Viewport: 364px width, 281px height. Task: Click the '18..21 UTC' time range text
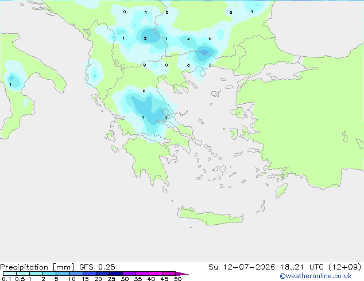(x=301, y=267)
